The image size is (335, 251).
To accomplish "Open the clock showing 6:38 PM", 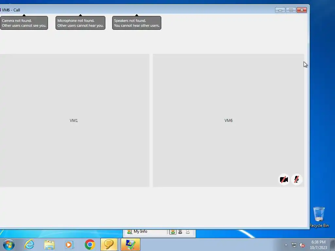I will (x=318, y=245).
